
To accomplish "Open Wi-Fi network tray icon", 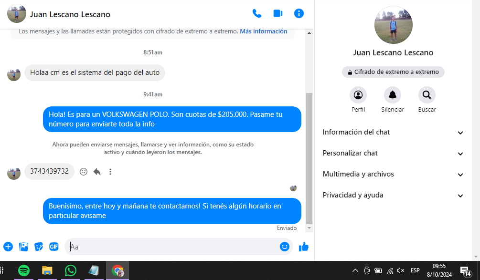I will click(x=390, y=270).
